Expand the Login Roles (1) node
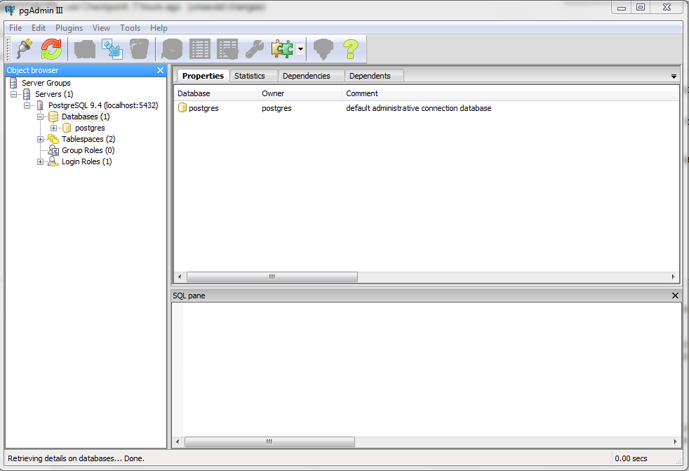Image resolution: width=689 pixels, height=471 pixels. 41,162
